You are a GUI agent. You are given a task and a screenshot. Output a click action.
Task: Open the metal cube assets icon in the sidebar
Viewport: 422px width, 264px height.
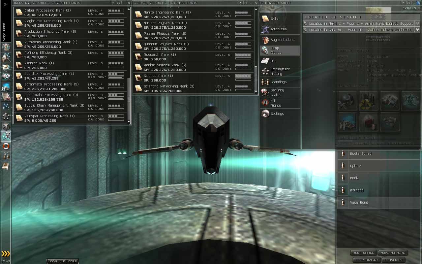(x=6, y=126)
